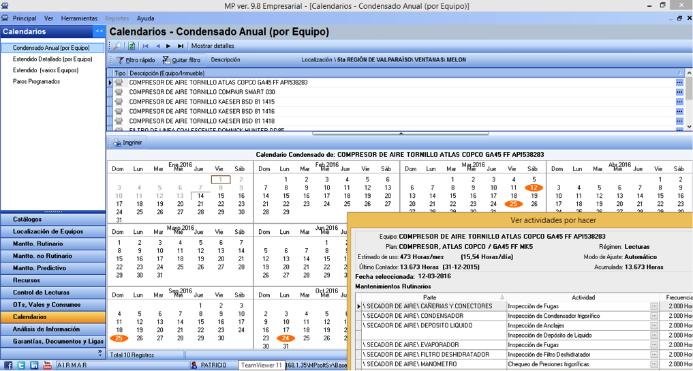Click equipment icon of KAESER BSD 81 1418 row

click(x=119, y=121)
